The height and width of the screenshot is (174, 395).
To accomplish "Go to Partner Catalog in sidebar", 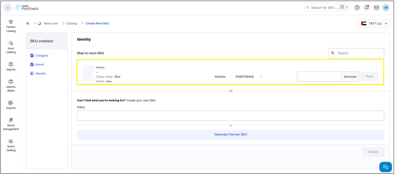I will pyautogui.click(x=11, y=26).
